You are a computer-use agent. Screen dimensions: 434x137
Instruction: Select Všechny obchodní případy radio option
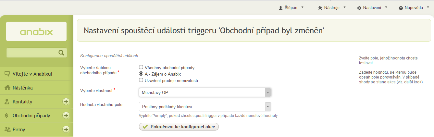point(141,68)
